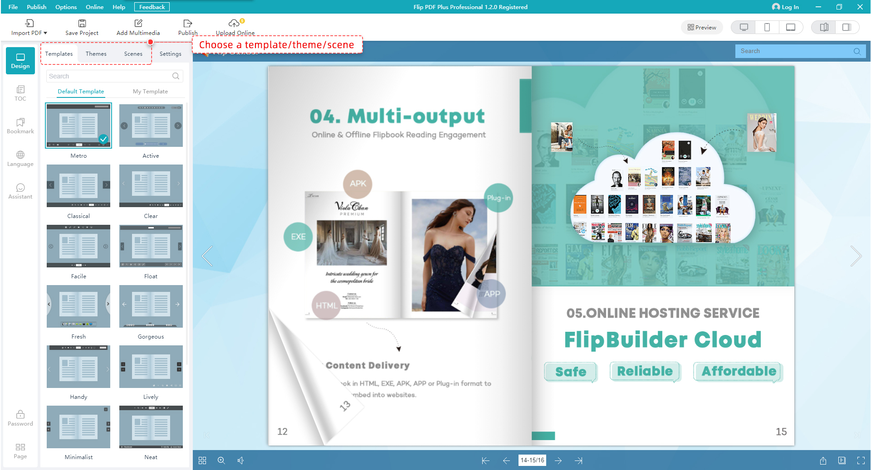Viewport: 871px width, 470px height.
Task: Click the Preview button
Action: pyautogui.click(x=702, y=27)
